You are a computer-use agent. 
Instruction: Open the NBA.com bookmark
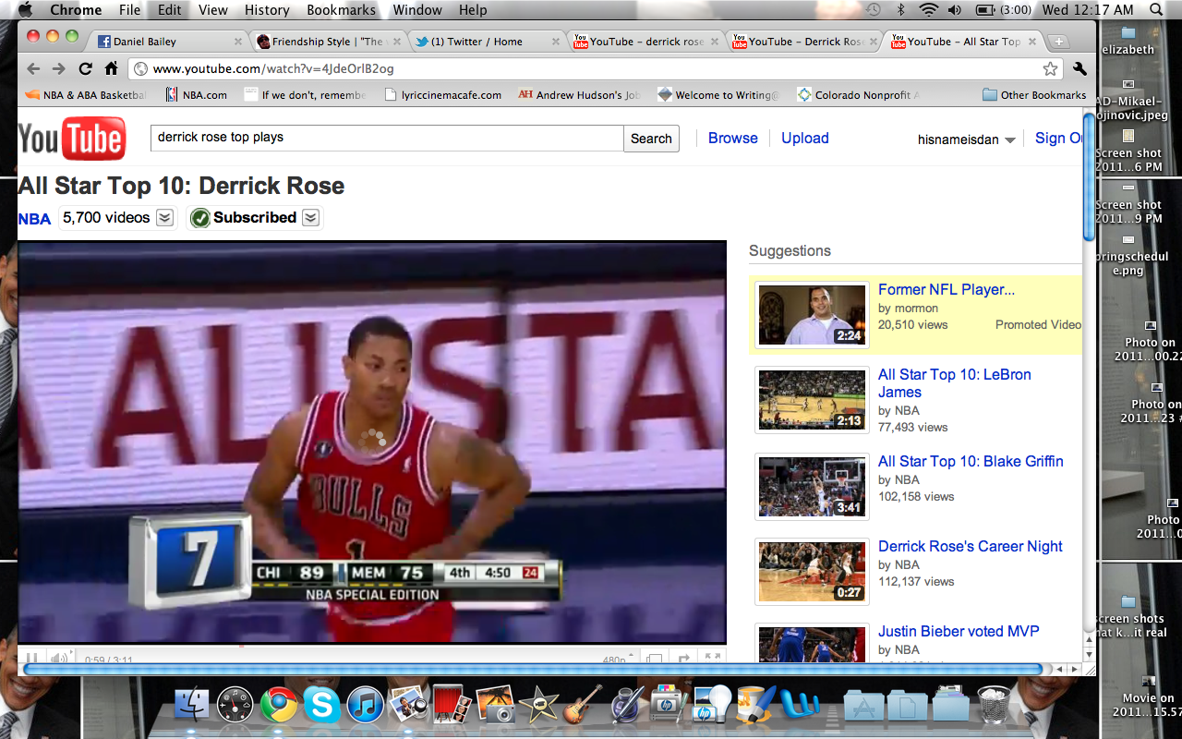click(x=196, y=95)
